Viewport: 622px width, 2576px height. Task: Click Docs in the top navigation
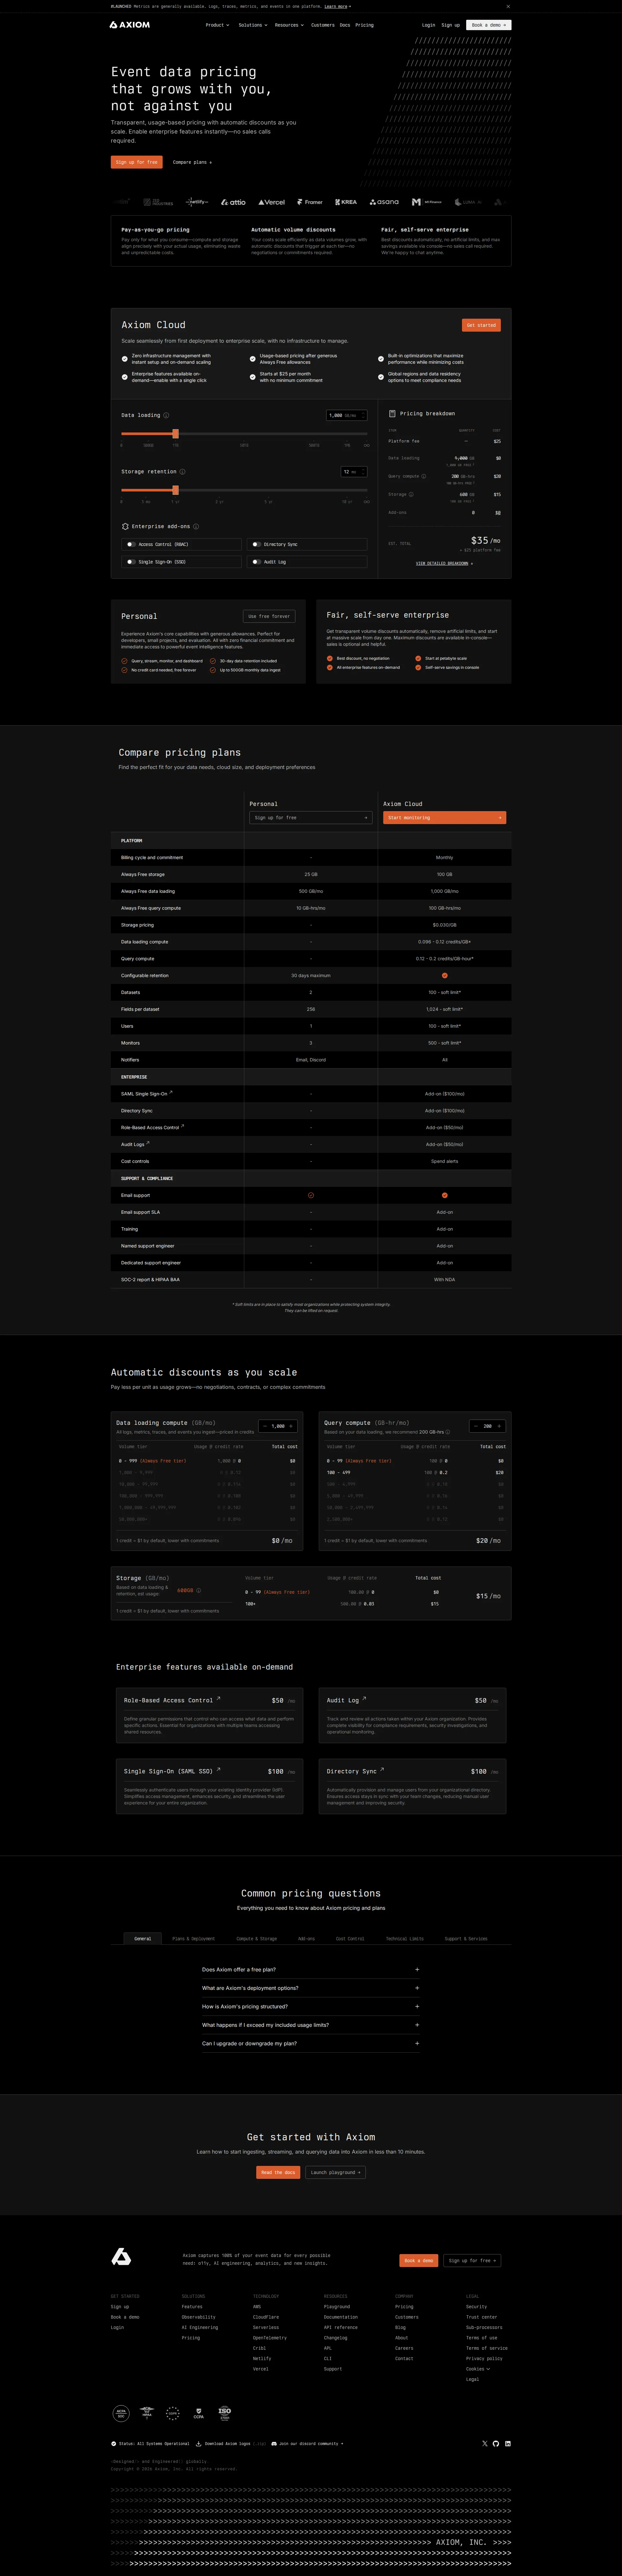[x=345, y=25]
